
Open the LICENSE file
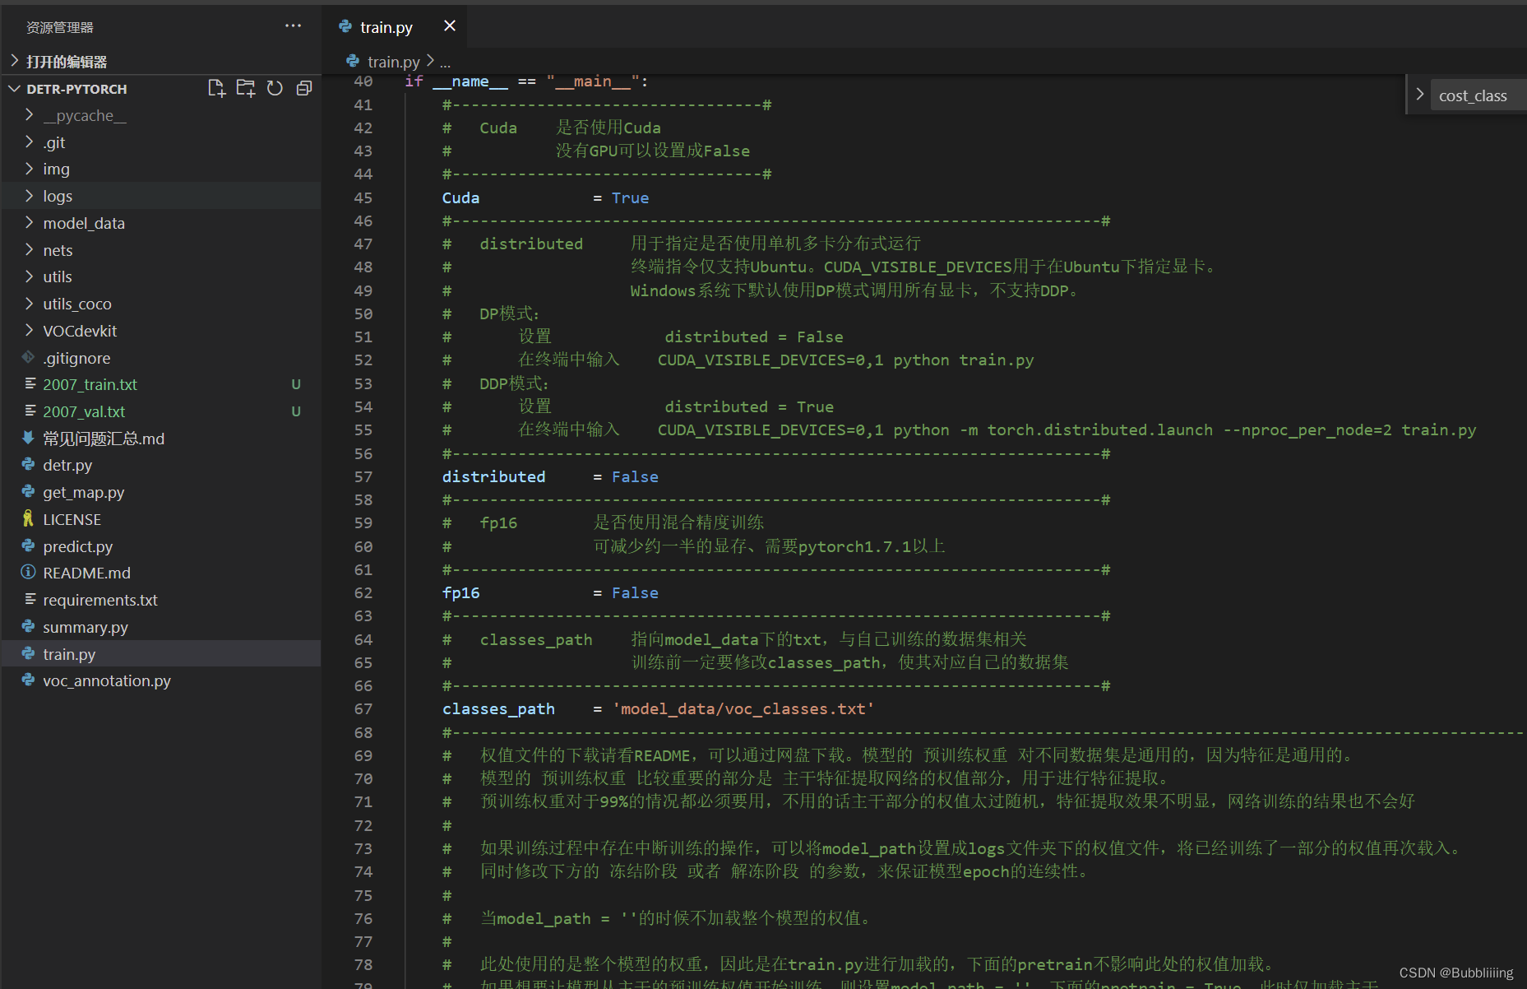click(160, 519)
